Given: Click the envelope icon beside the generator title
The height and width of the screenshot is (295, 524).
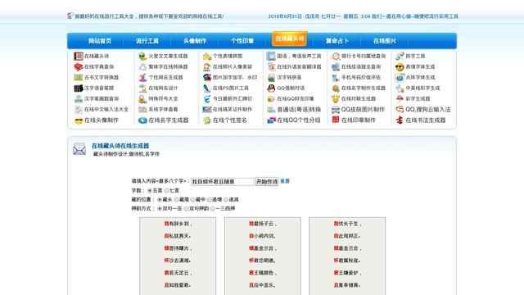Looking at the screenshot, I should click(x=79, y=149).
